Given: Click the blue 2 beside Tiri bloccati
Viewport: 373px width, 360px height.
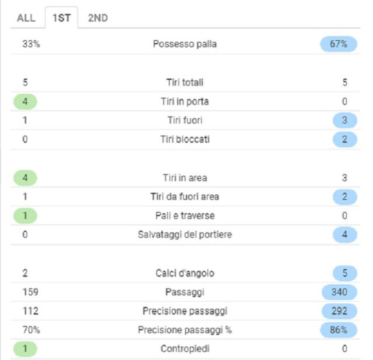Looking at the screenshot, I should [345, 139].
